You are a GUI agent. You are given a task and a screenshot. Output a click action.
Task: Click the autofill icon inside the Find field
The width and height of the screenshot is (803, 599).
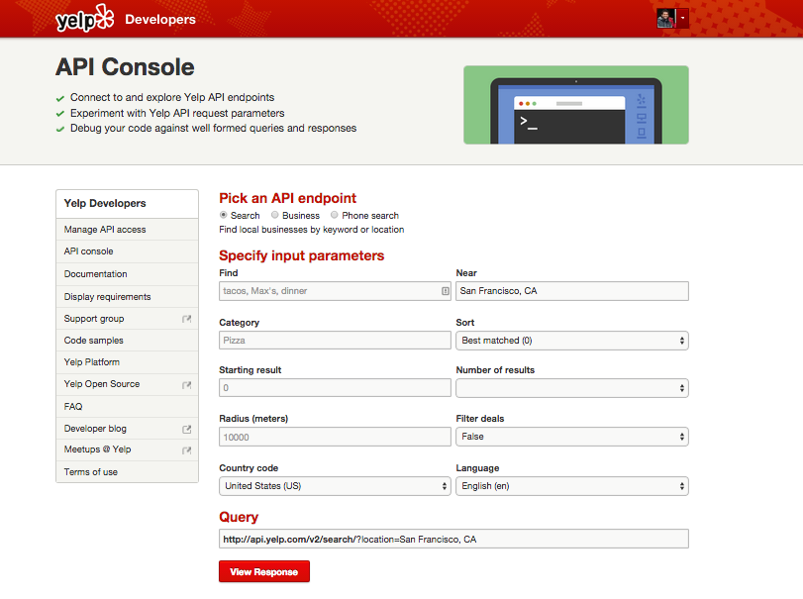(445, 291)
